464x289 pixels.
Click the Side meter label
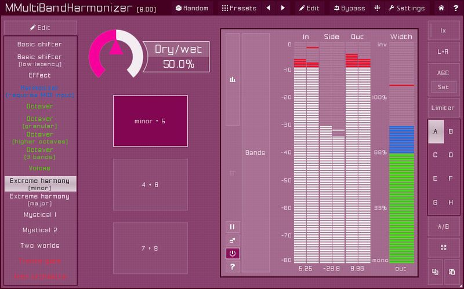click(331, 36)
